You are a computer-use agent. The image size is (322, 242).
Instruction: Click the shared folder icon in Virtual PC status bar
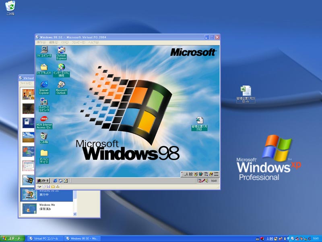(x=53, y=186)
